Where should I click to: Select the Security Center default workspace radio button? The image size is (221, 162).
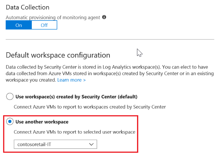click(x=10, y=97)
